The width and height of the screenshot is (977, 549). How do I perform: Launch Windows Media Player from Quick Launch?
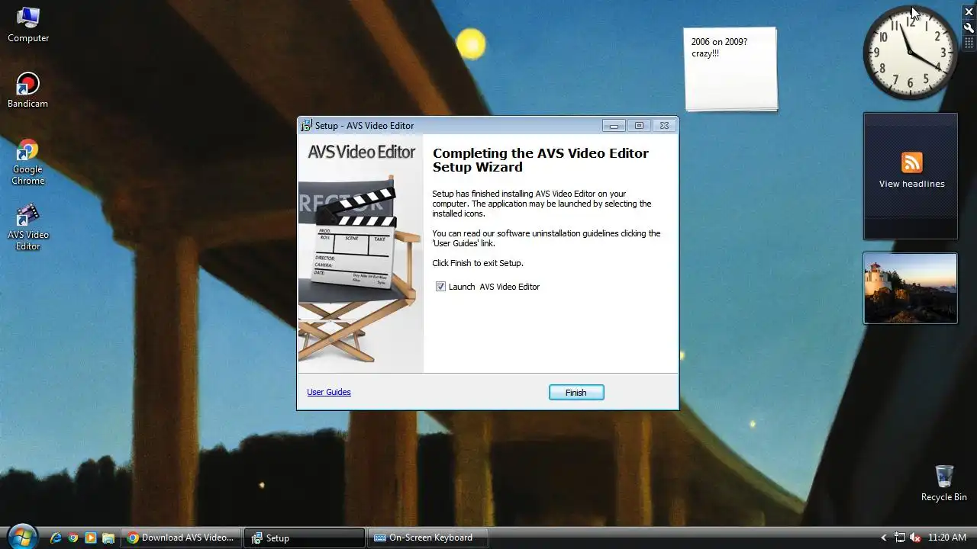[x=91, y=538]
